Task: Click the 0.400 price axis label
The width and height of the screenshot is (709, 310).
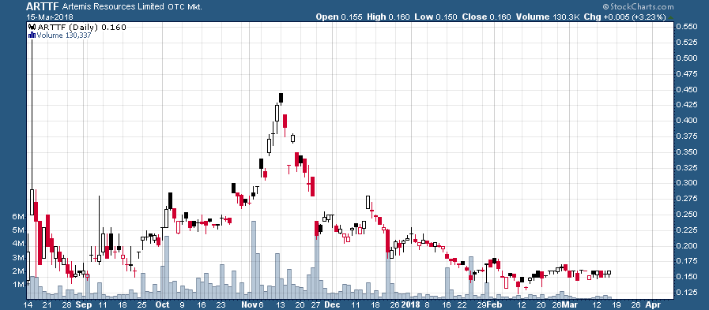Action: [x=686, y=121]
